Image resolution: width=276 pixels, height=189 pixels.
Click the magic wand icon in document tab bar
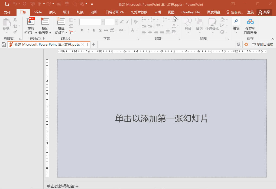click(x=239, y=45)
